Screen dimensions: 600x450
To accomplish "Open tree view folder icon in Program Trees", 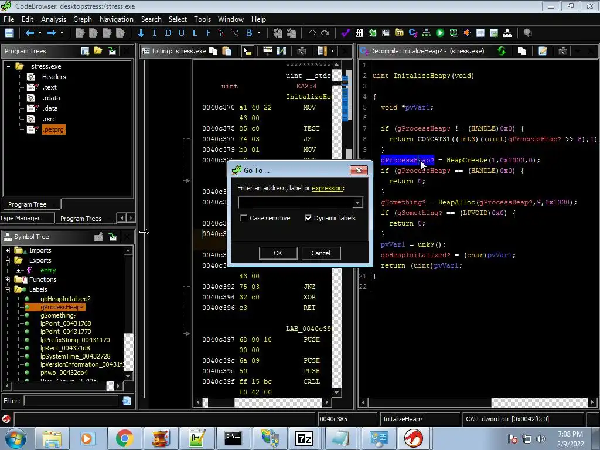I will click(x=98, y=51).
